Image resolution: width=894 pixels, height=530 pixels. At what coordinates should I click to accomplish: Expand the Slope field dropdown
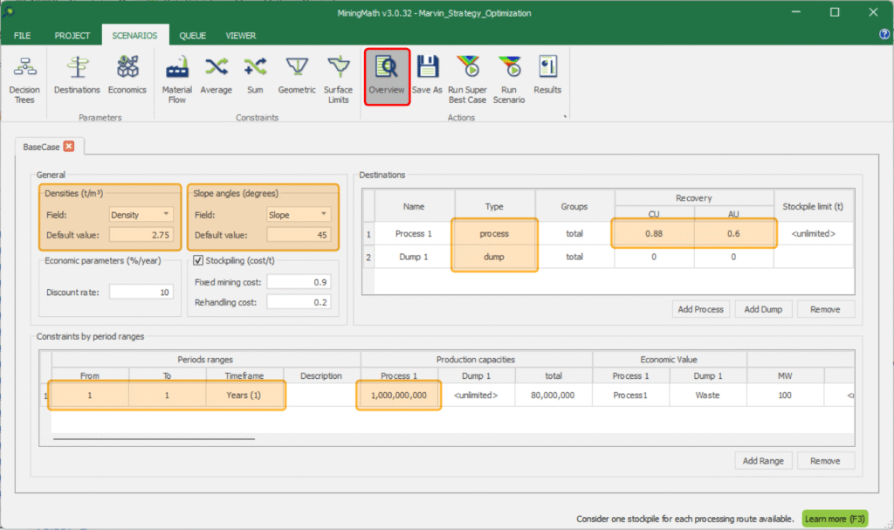click(324, 215)
